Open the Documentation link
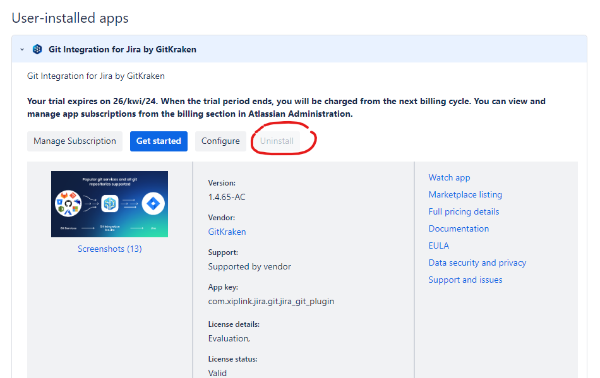The image size is (600, 378). point(459,228)
